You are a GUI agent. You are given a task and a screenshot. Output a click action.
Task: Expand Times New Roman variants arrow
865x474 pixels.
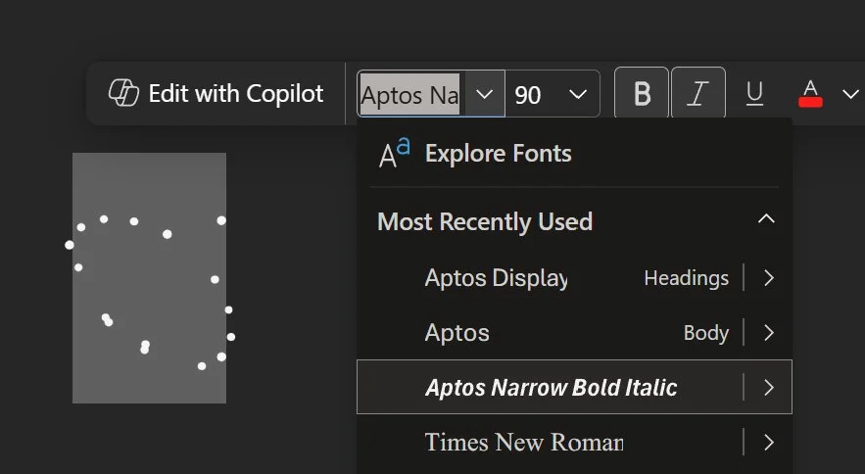(769, 442)
